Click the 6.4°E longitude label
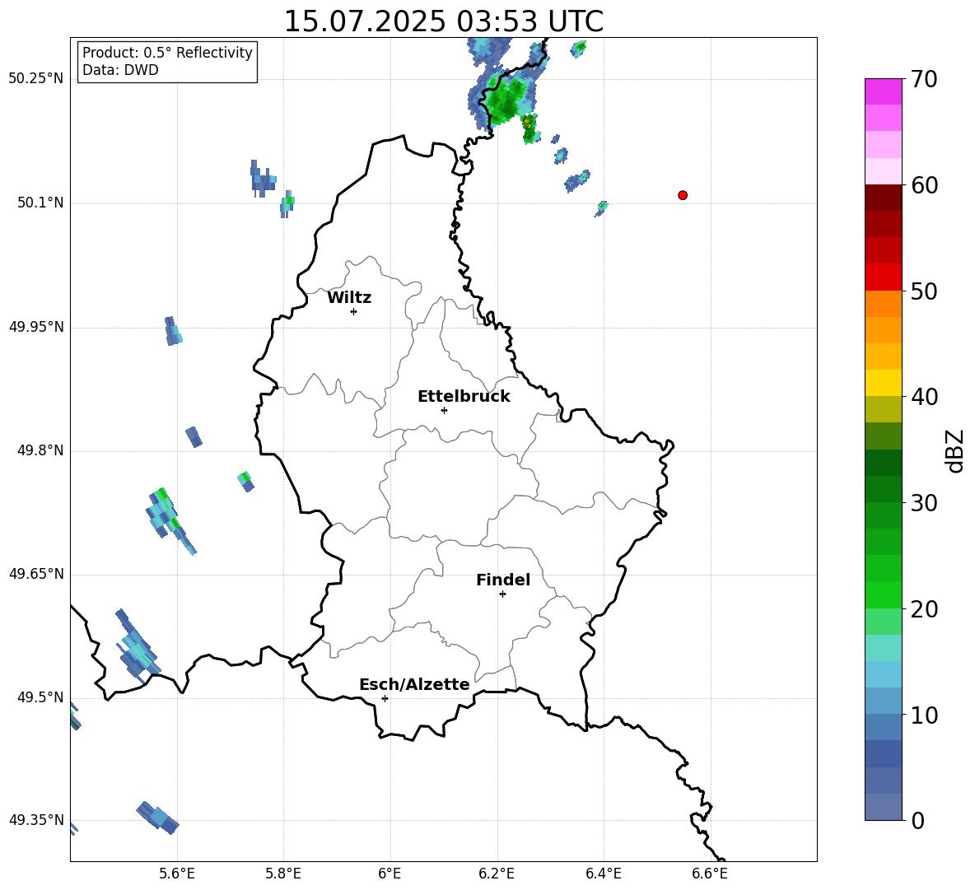 (x=603, y=874)
